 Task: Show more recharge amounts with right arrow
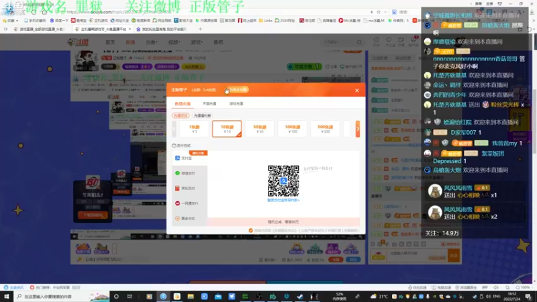tap(358, 129)
